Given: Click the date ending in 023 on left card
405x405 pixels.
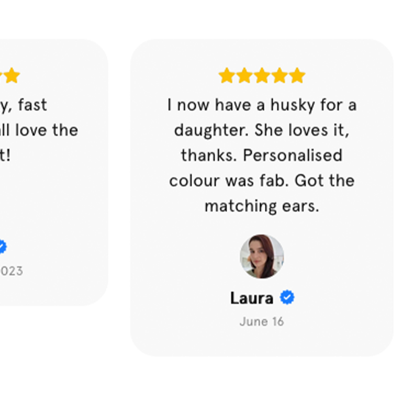Looking at the screenshot, I should pyautogui.click(x=11, y=271).
